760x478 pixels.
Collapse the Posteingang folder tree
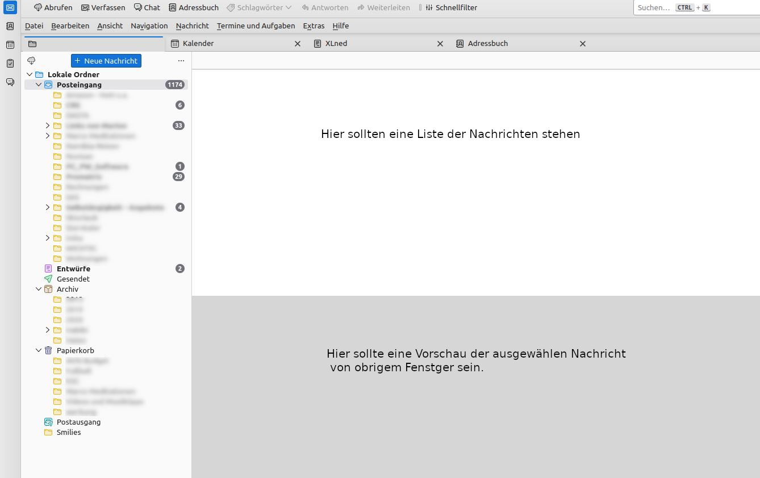tap(39, 85)
